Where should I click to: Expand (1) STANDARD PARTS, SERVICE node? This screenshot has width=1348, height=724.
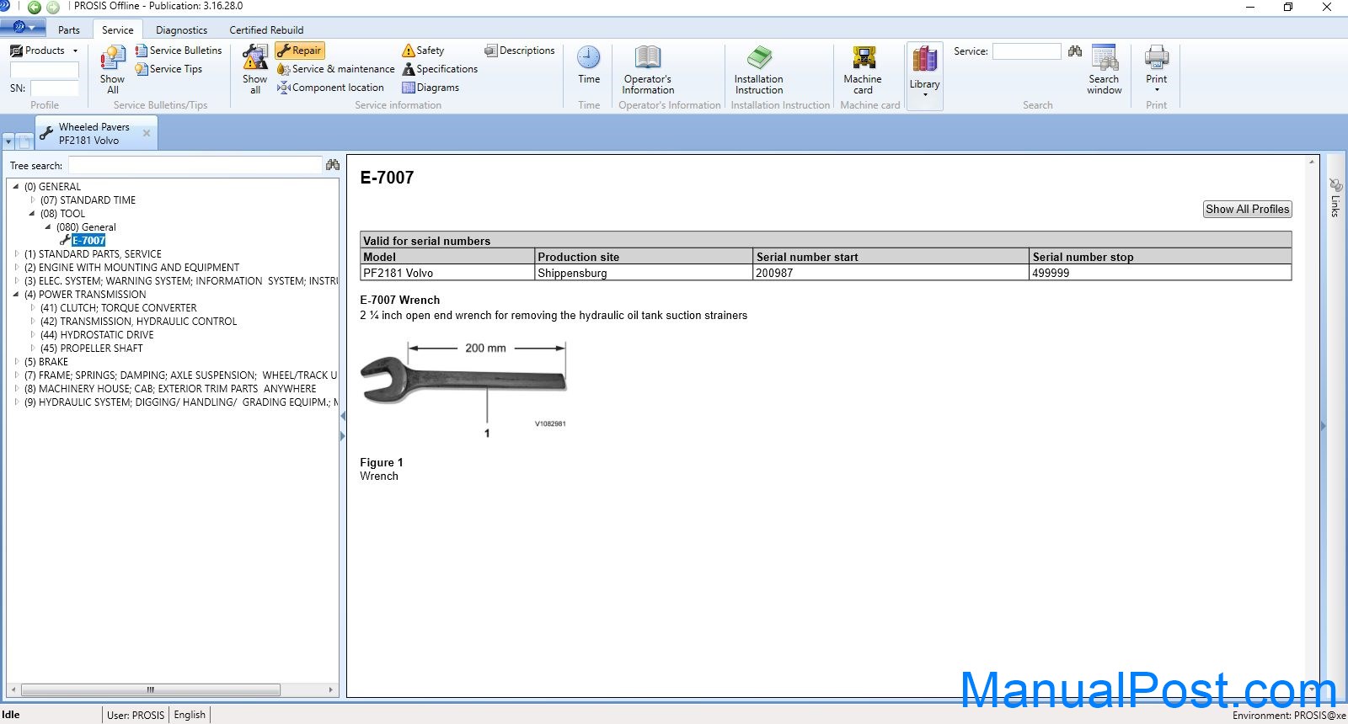(x=16, y=254)
